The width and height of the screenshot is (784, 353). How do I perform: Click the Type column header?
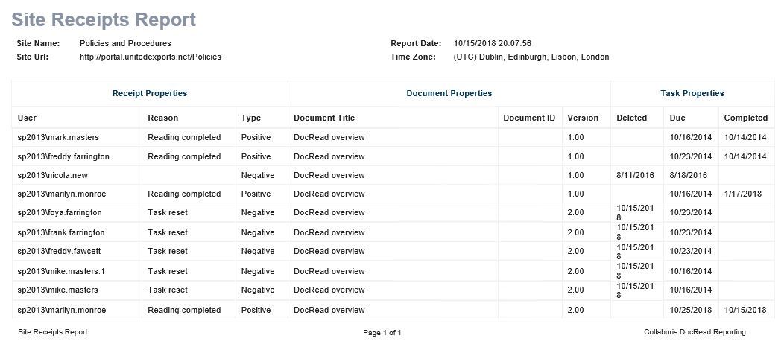pos(251,118)
